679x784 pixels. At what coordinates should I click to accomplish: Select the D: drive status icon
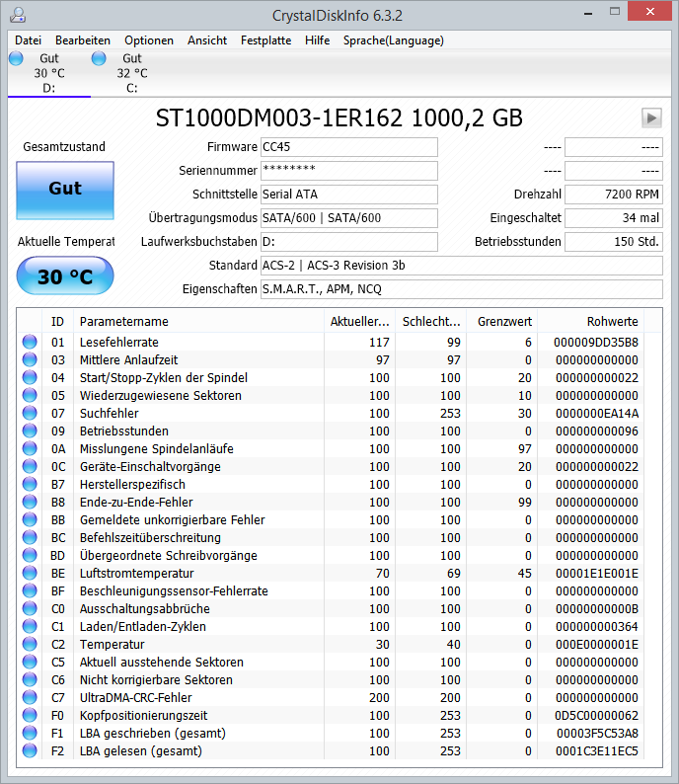coord(16,58)
